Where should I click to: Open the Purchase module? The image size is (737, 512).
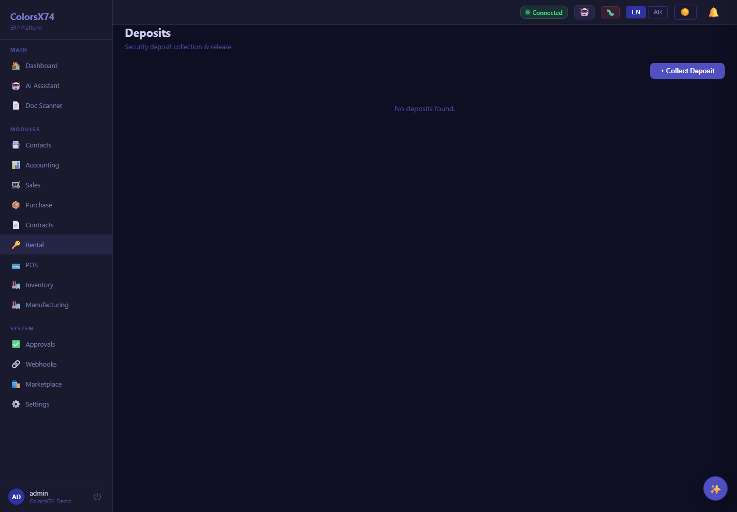(56, 205)
